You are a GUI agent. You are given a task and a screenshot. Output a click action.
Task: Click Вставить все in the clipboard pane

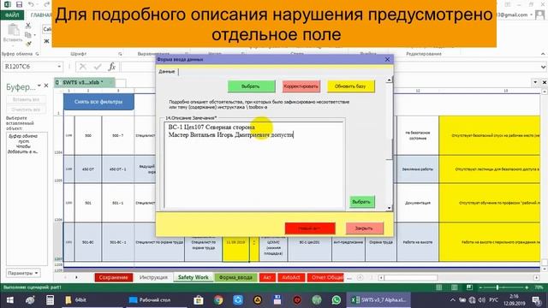tap(27, 99)
